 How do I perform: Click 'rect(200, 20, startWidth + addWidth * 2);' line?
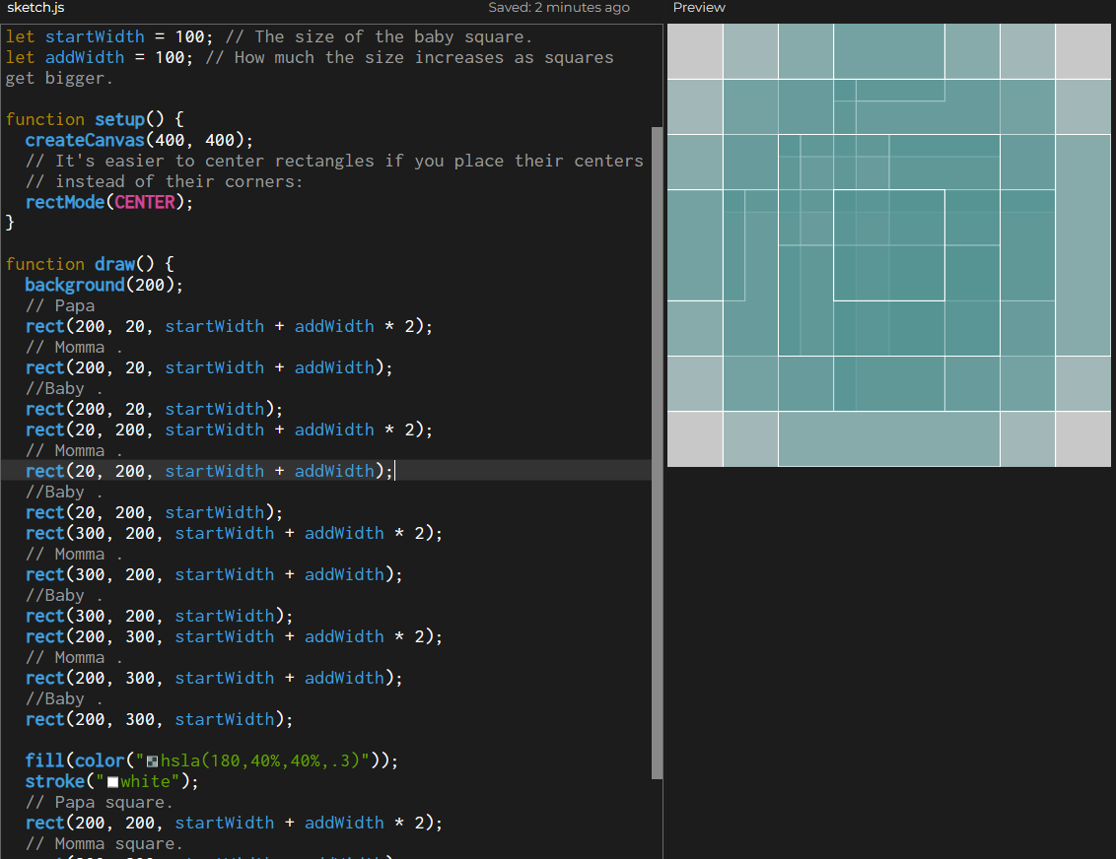[229, 326]
